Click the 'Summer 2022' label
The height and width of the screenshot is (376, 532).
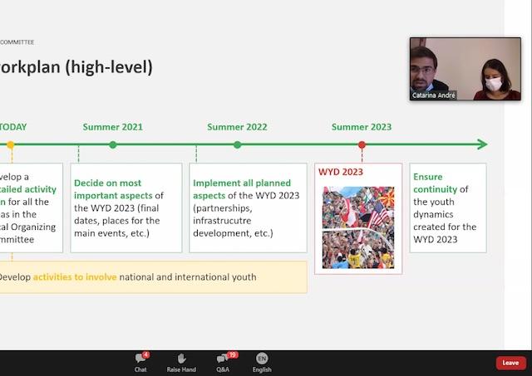pyautogui.click(x=237, y=127)
